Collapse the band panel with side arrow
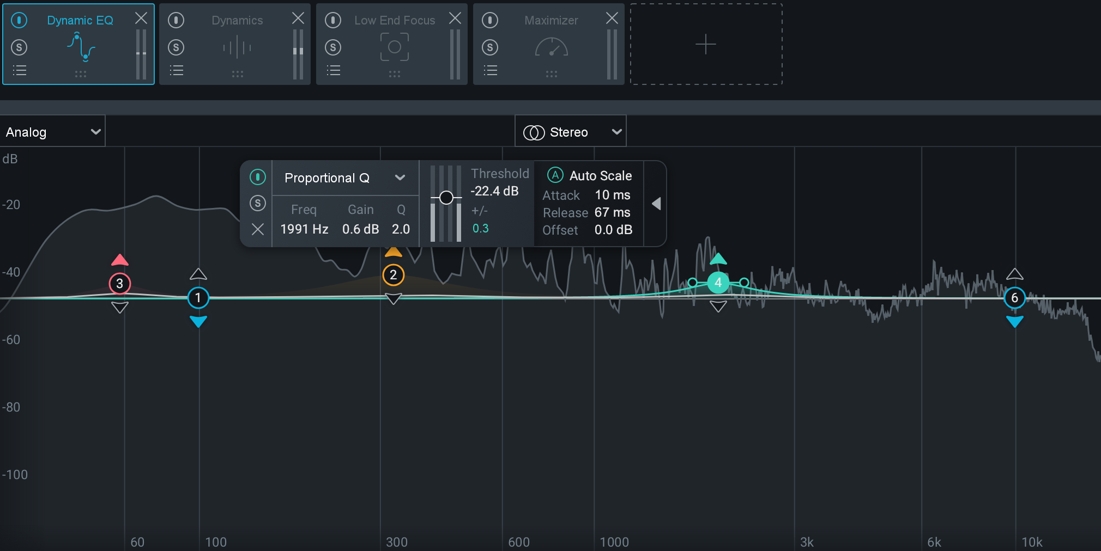The height and width of the screenshot is (551, 1101). click(x=656, y=204)
